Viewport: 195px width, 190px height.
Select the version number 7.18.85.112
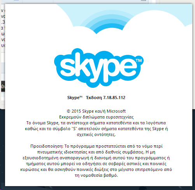click(114, 98)
